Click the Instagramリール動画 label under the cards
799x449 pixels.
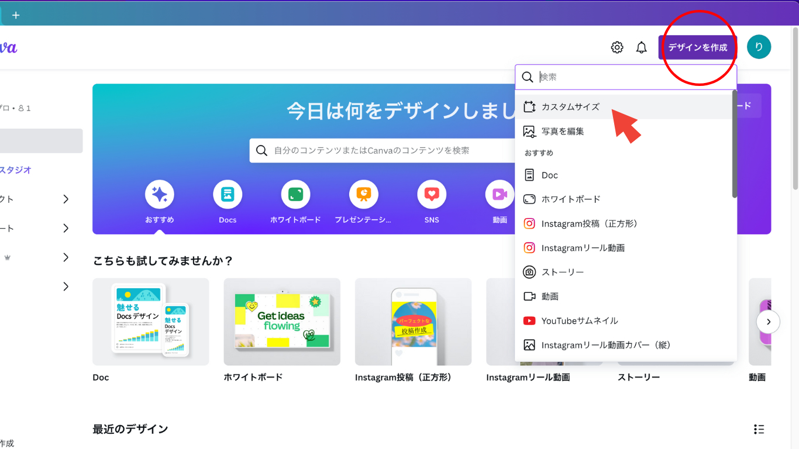click(x=528, y=378)
